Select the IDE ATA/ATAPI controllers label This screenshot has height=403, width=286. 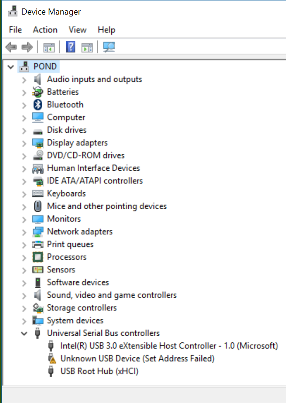pos(95,181)
